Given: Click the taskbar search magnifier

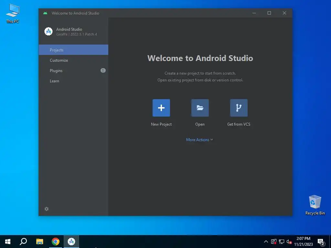Looking at the screenshot, I should [23, 241].
